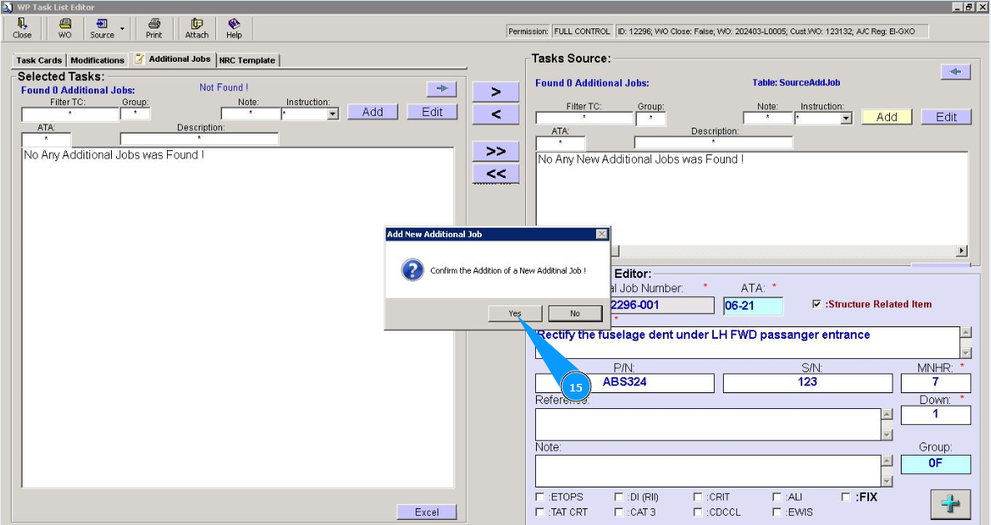Click the arrow icon in Tasks Source header
The height and width of the screenshot is (525, 991).
(x=955, y=72)
